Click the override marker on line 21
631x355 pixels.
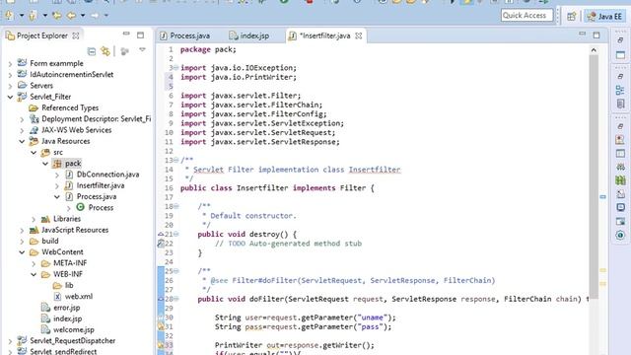[160, 234]
